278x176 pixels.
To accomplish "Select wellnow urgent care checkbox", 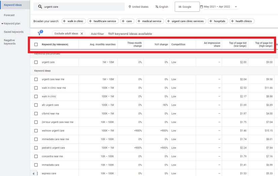I will tap(36, 131).
